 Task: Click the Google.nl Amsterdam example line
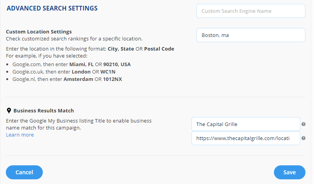pos(64,79)
